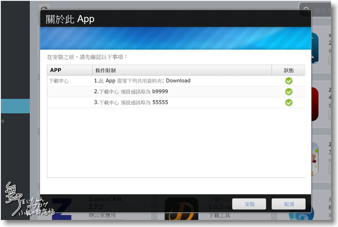Select the row with port b9999

tap(176, 92)
